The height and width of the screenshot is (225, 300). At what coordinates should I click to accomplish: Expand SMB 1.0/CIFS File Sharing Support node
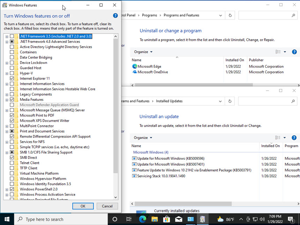(7, 152)
